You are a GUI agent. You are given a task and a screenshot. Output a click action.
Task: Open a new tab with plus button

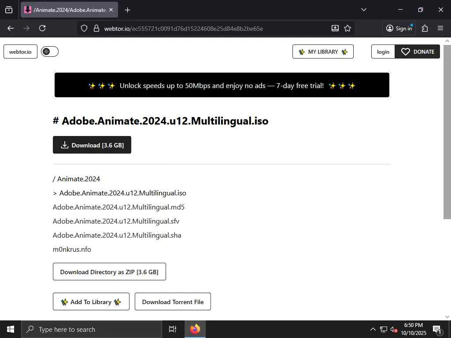coord(127,10)
